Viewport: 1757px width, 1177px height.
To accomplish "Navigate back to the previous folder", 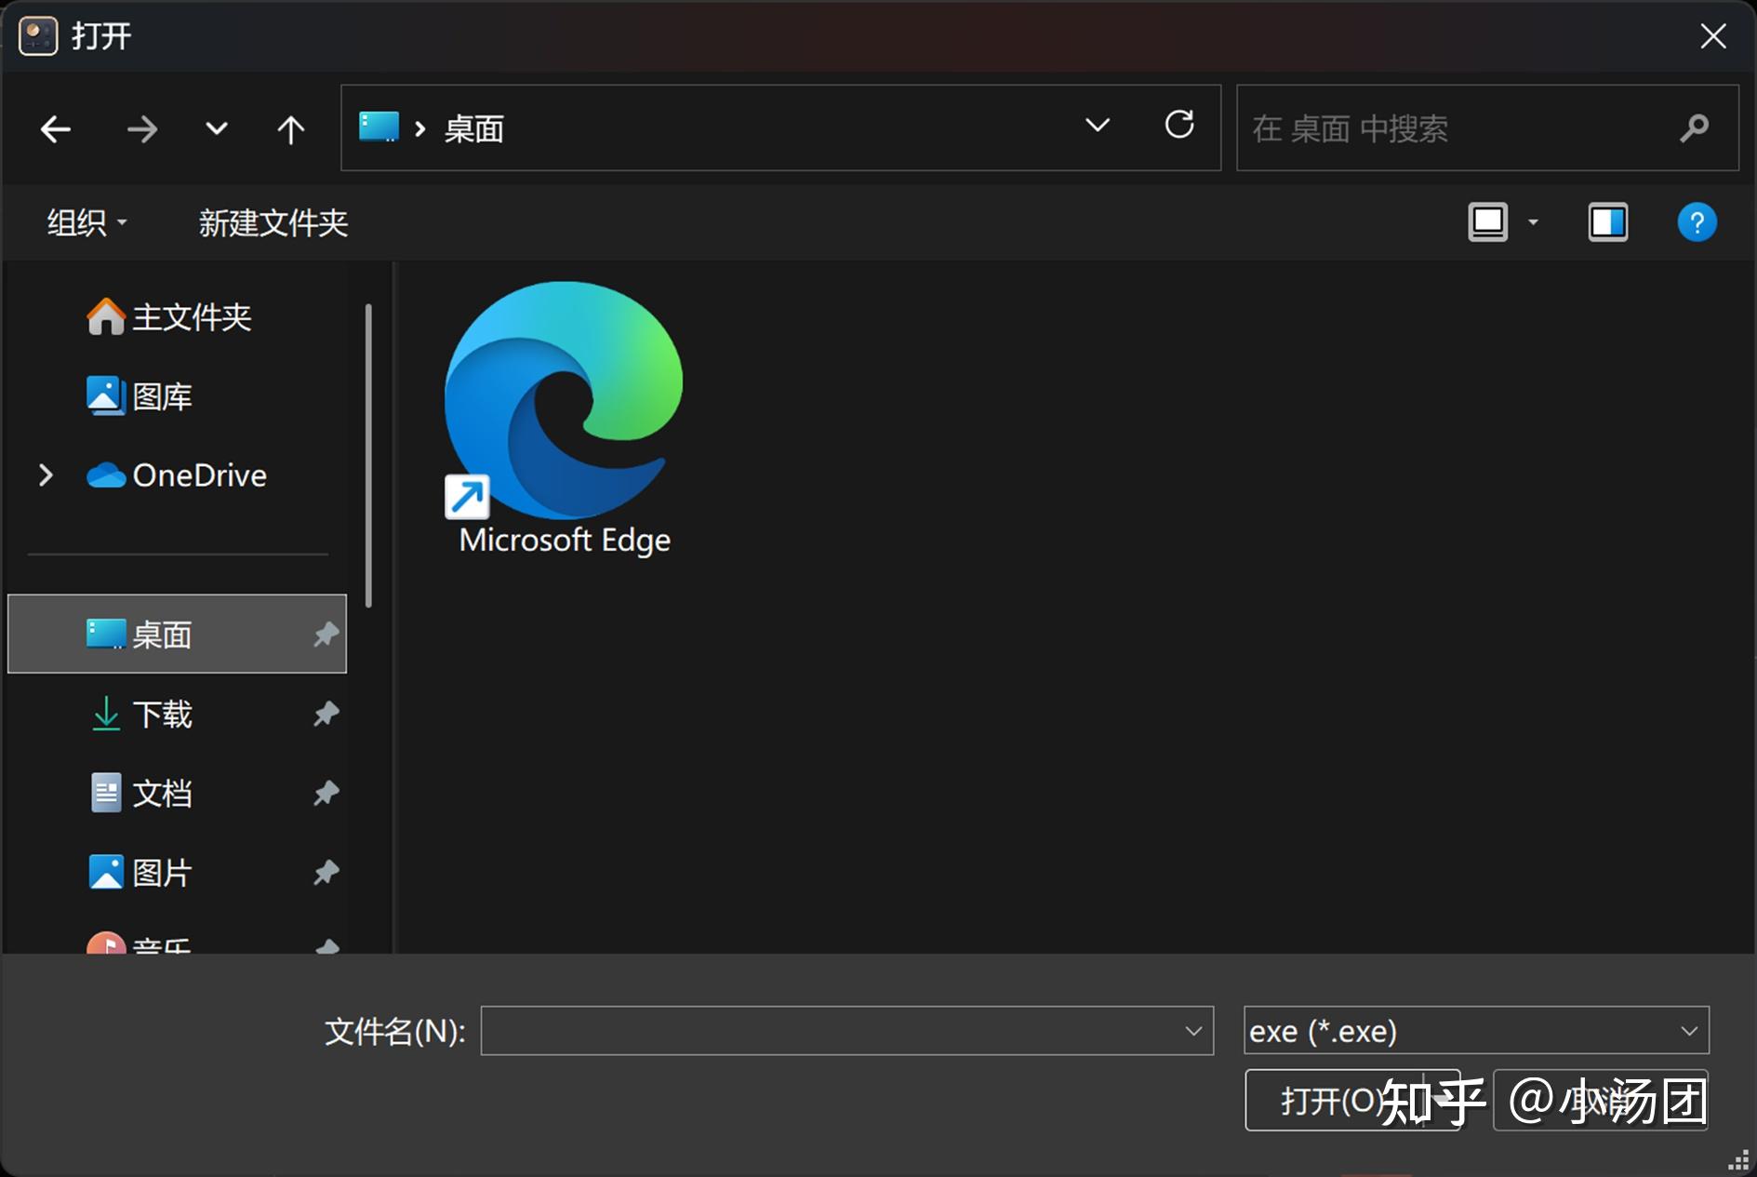I will point(55,128).
